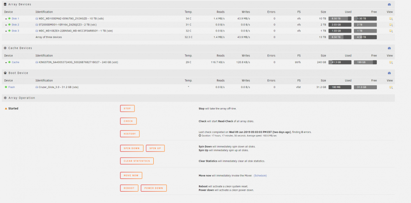The width and height of the screenshot is (411, 203).
Task: Click the orange triangle Started status icon
Action: tap(6, 108)
